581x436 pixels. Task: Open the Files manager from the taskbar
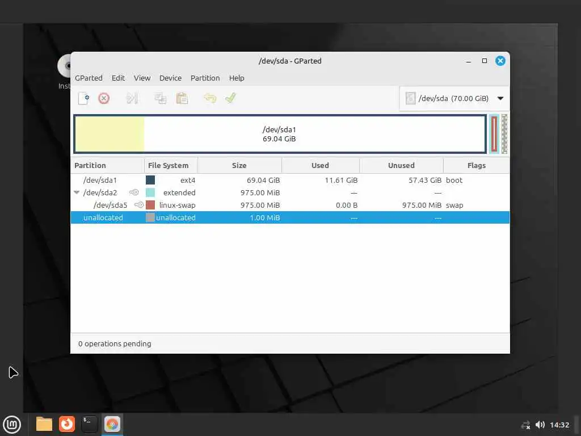point(44,424)
